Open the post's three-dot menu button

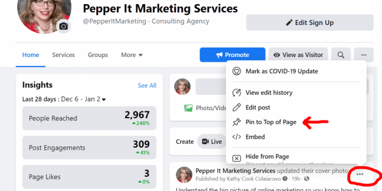pyautogui.click(x=360, y=174)
